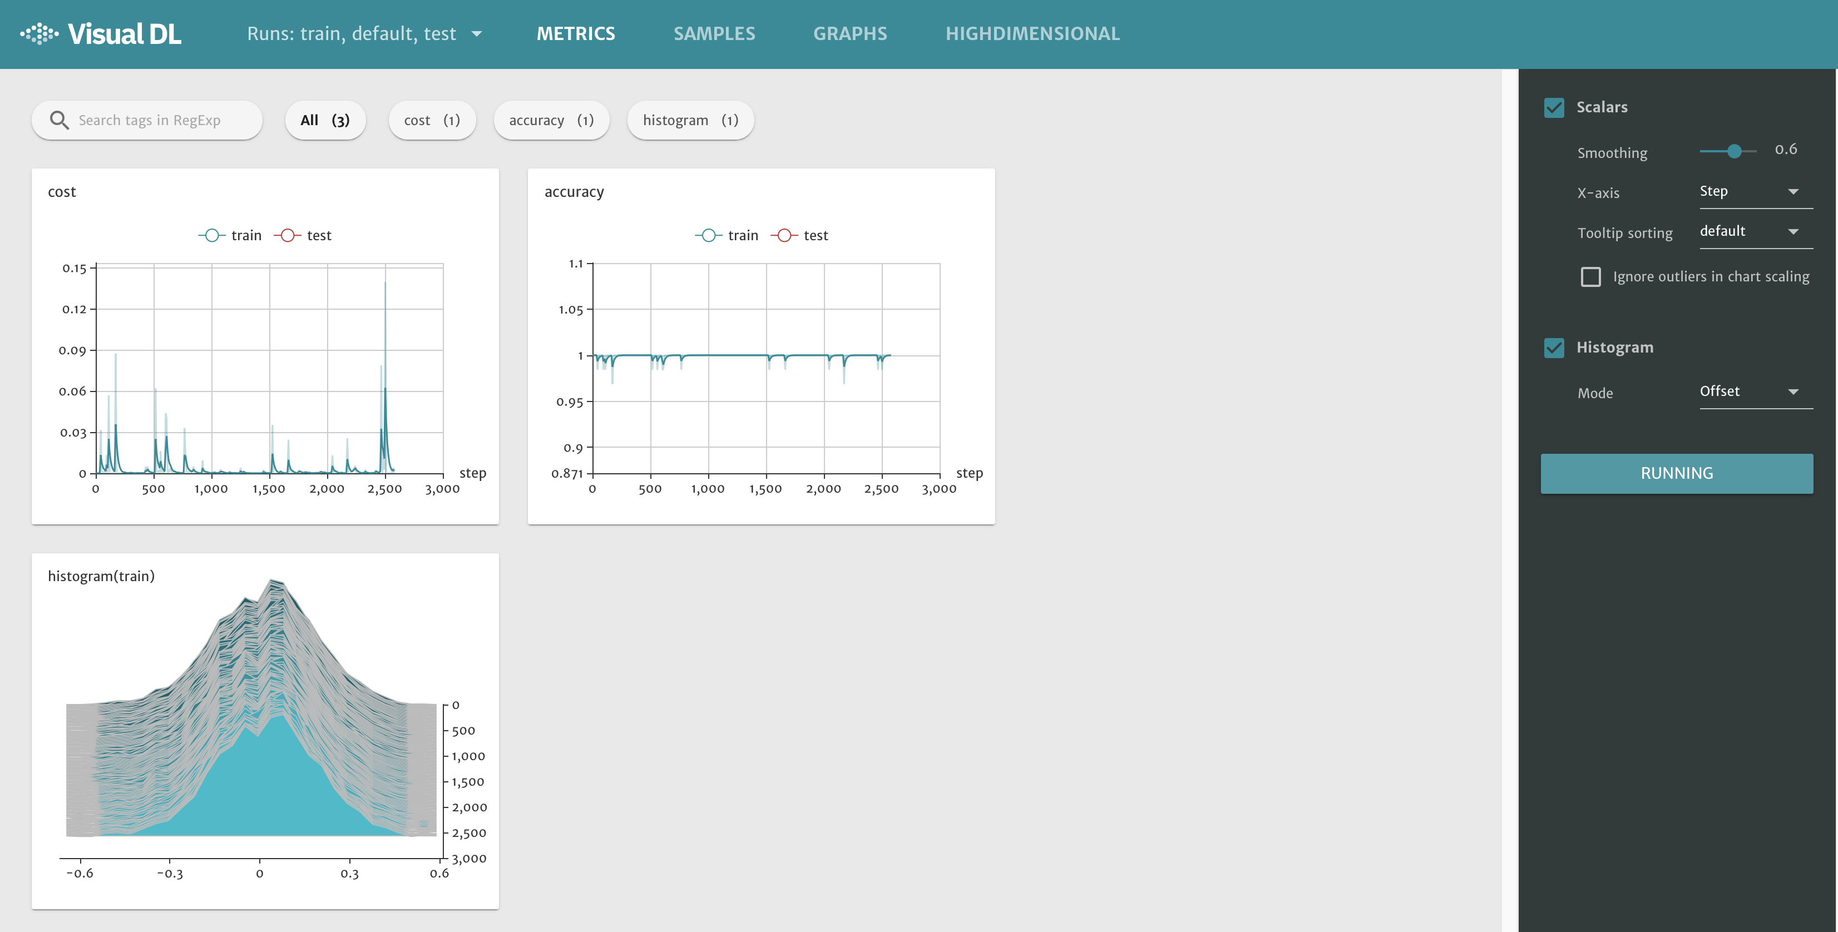Click the Runs dropdown selector arrow
The image size is (1838, 932).
coord(478,33)
